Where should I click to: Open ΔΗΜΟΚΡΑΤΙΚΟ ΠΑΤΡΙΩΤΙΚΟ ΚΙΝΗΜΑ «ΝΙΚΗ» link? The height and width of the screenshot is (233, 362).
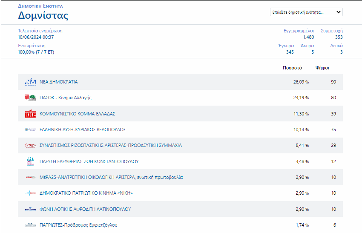[86, 193]
